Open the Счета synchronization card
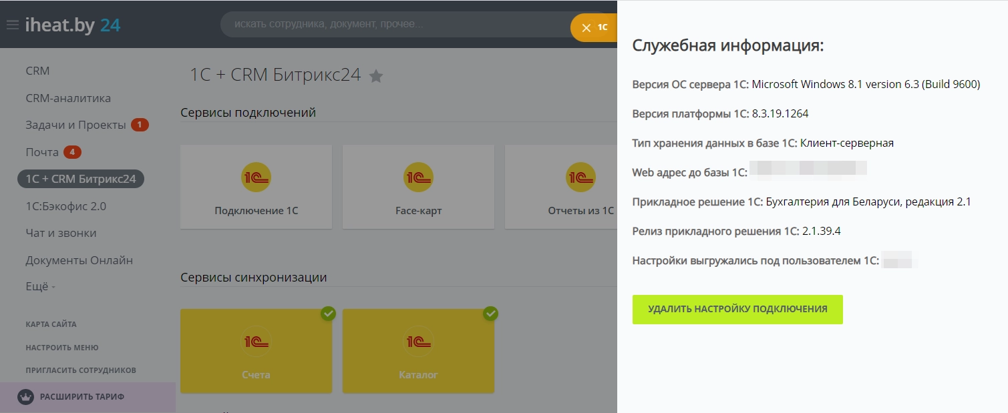The height and width of the screenshot is (413, 1008). click(256, 351)
